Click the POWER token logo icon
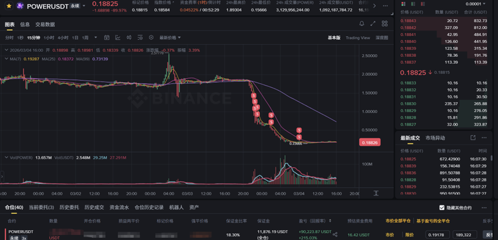 tap(20, 6)
